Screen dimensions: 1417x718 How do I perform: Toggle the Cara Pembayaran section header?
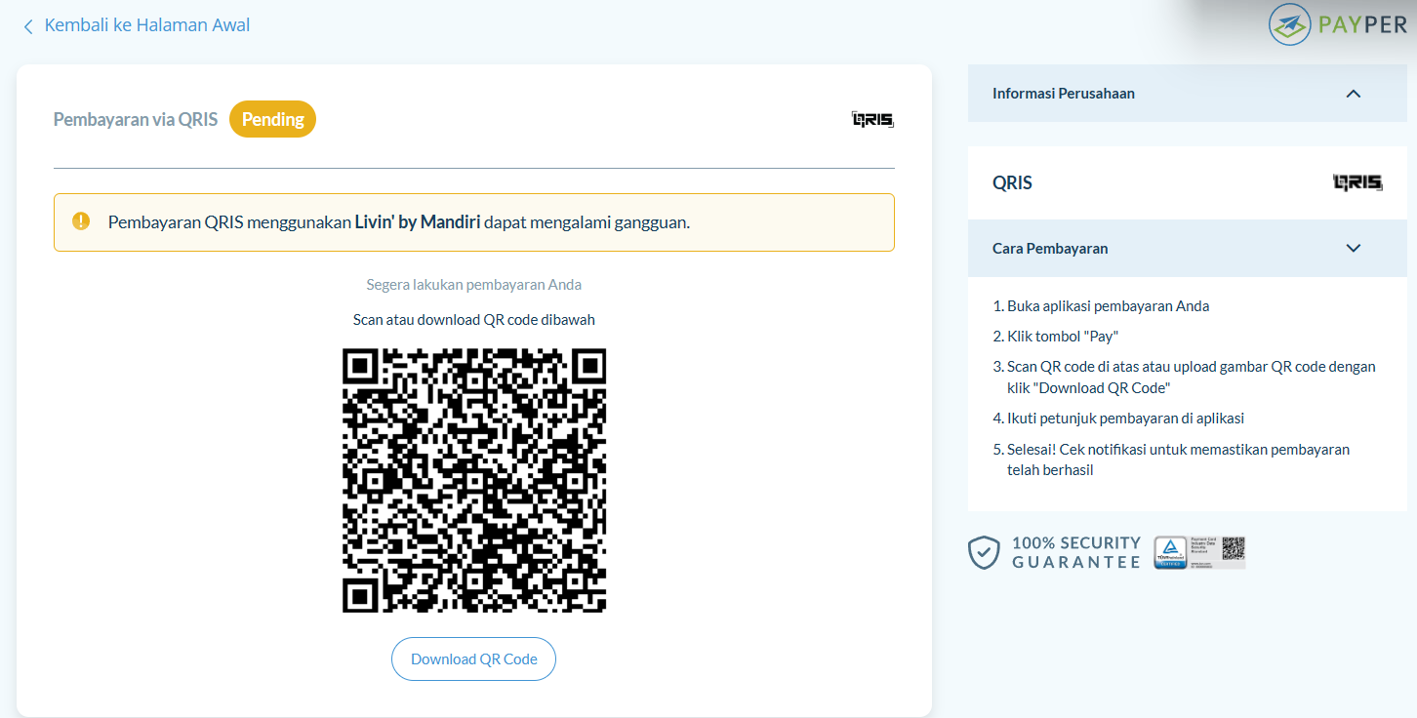coord(1188,248)
